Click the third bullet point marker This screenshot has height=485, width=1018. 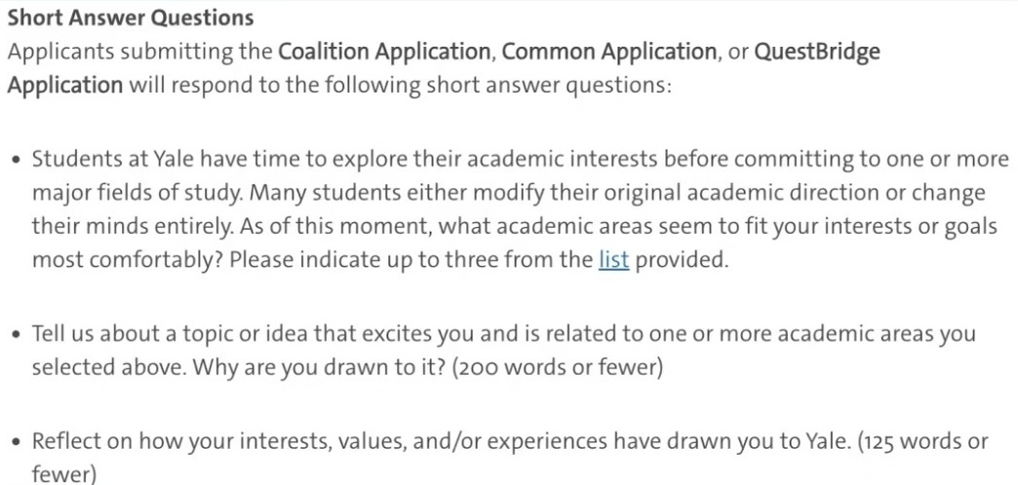[14, 441]
